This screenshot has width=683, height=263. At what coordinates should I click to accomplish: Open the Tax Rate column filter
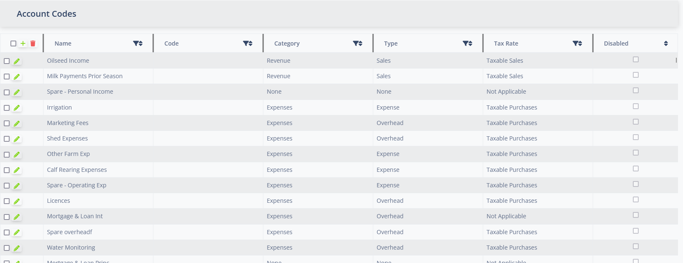click(x=576, y=43)
